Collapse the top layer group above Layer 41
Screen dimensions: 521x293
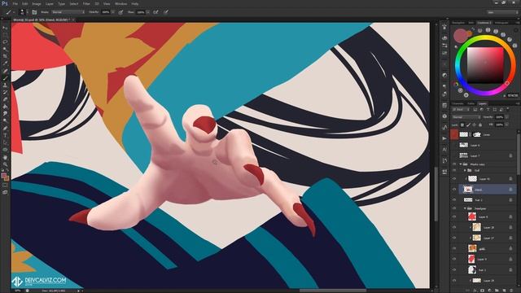(461, 164)
